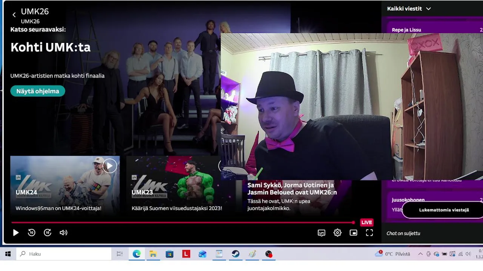Image resolution: width=483 pixels, height=271 pixels.
Task: Open the Paint palette icon in taskbar
Action: click(x=252, y=254)
